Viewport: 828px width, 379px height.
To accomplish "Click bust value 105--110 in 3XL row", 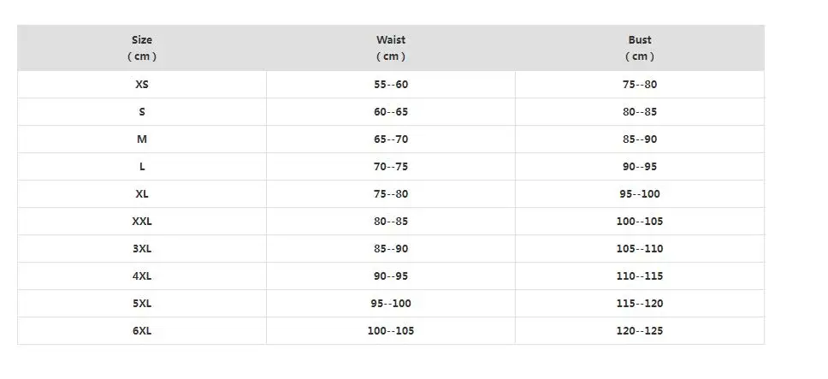I will click(640, 249).
